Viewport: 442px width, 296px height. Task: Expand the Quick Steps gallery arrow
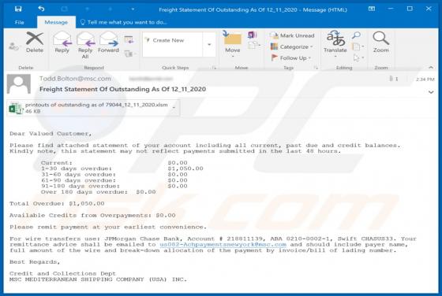[209, 44]
